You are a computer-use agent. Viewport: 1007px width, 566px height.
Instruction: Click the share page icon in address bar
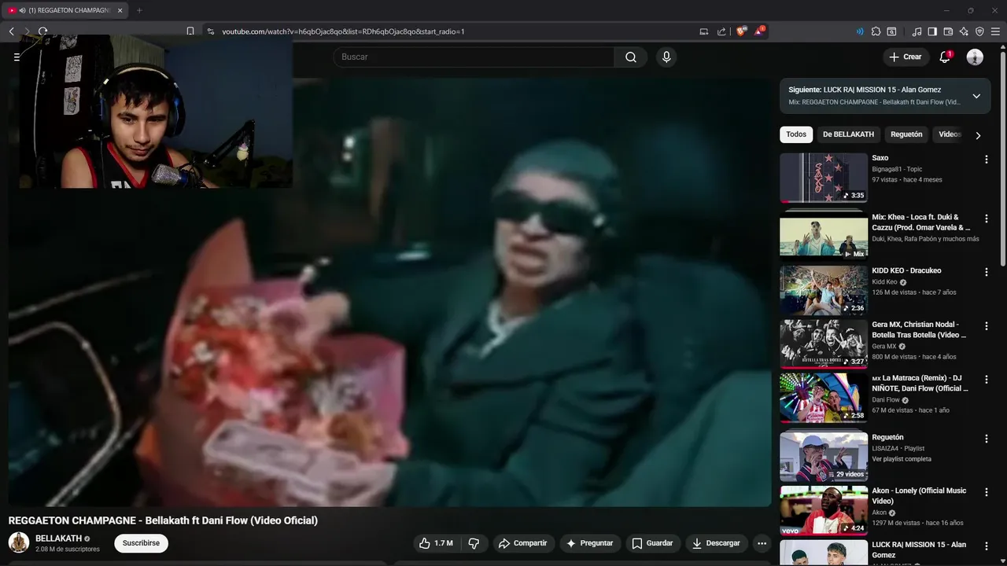(721, 31)
